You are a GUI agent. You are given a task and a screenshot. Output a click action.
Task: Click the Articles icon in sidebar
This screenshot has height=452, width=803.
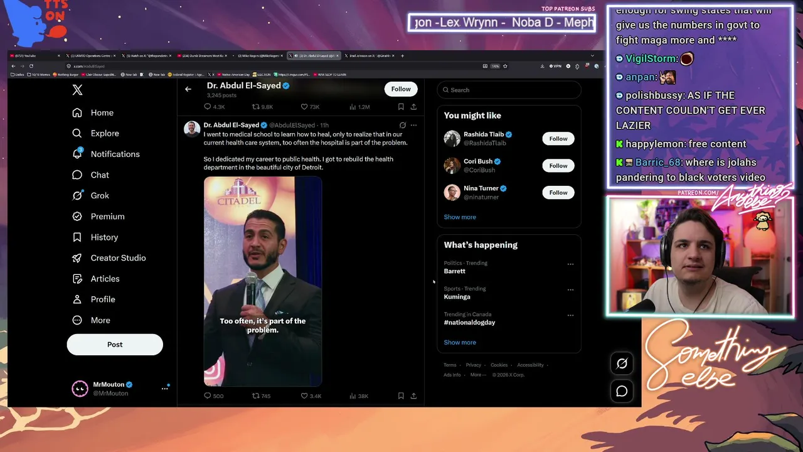coord(77,279)
